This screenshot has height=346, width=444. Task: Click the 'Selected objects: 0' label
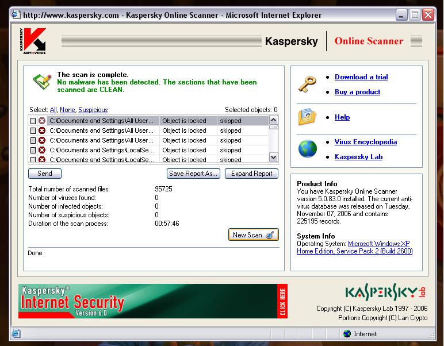pyautogui.click(x=251, y=110)
